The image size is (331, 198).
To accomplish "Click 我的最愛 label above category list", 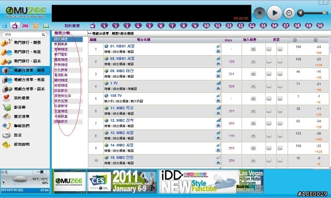I will coord(72,26).
